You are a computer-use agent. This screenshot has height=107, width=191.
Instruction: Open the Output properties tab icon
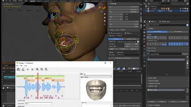[144, 32]
